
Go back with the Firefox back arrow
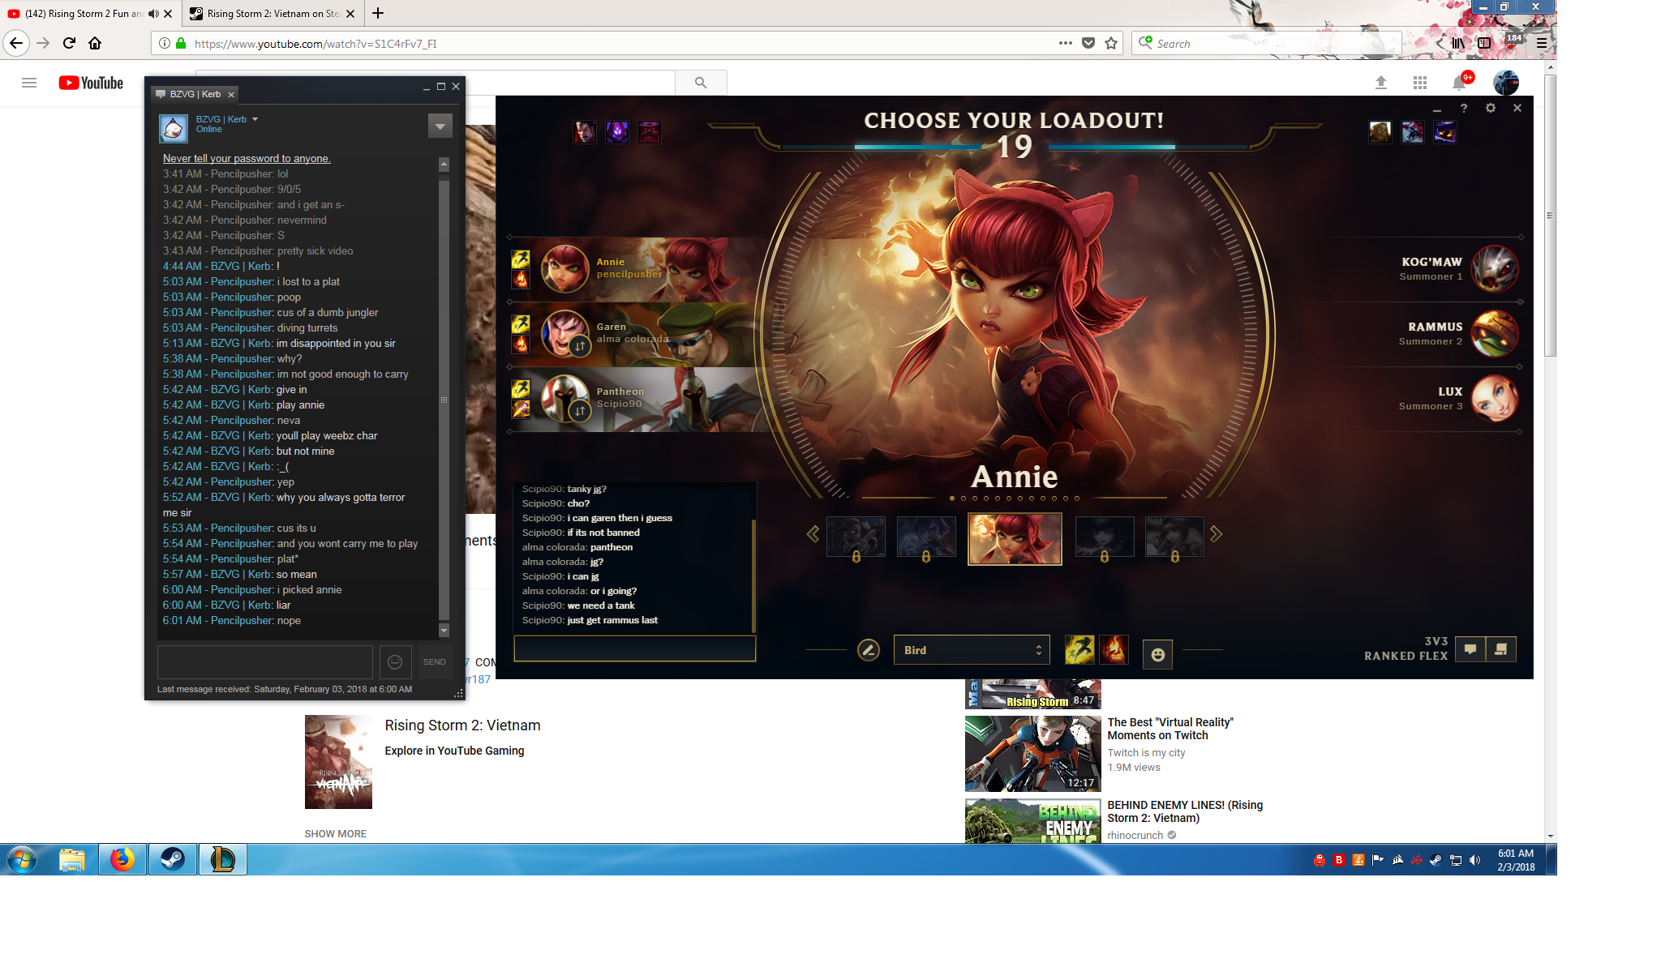[16, 43]
